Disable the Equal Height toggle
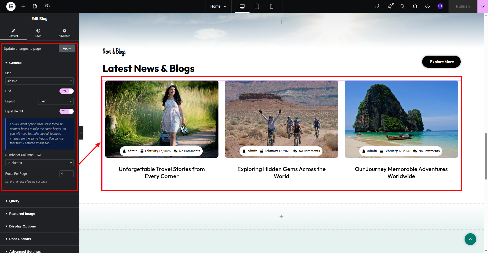Viewport: 488px width, 253px height. (67, 111)
